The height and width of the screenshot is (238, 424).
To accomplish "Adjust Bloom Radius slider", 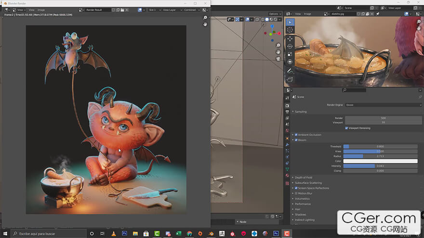I will click(380, 156).
